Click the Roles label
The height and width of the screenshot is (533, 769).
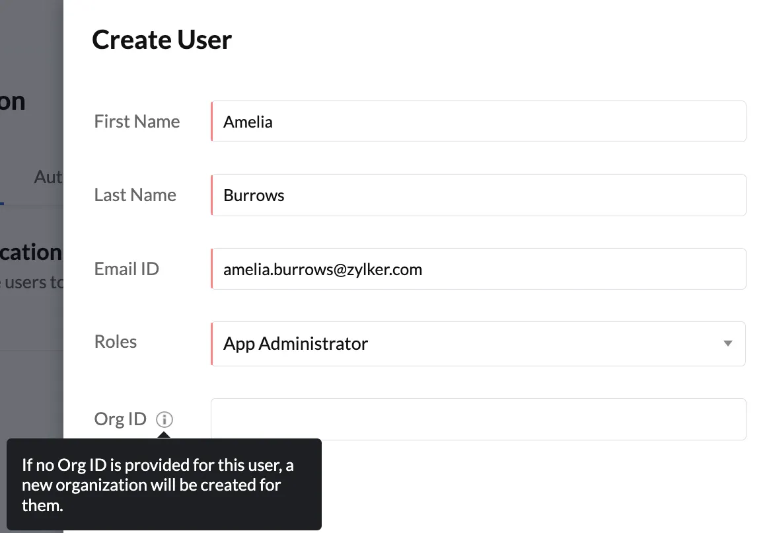point(115,342)
